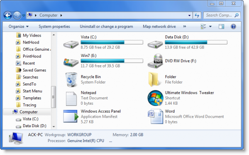This screenshot has height=155, width=249.
Task: Select Tracing folder in navigation pane
Action: coord(26,105)
